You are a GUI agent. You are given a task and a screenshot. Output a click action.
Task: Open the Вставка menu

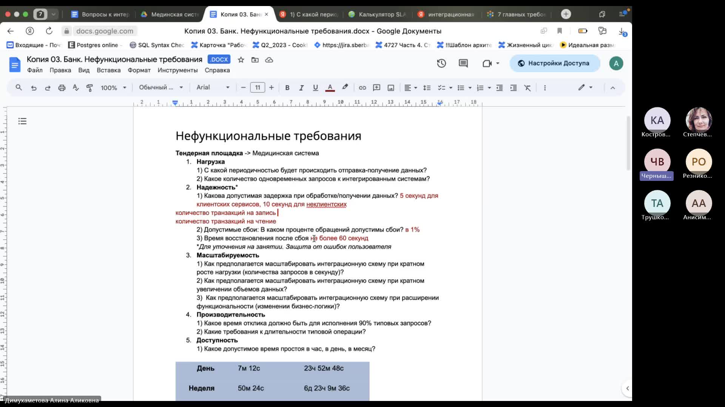click(x=108, y=70)
